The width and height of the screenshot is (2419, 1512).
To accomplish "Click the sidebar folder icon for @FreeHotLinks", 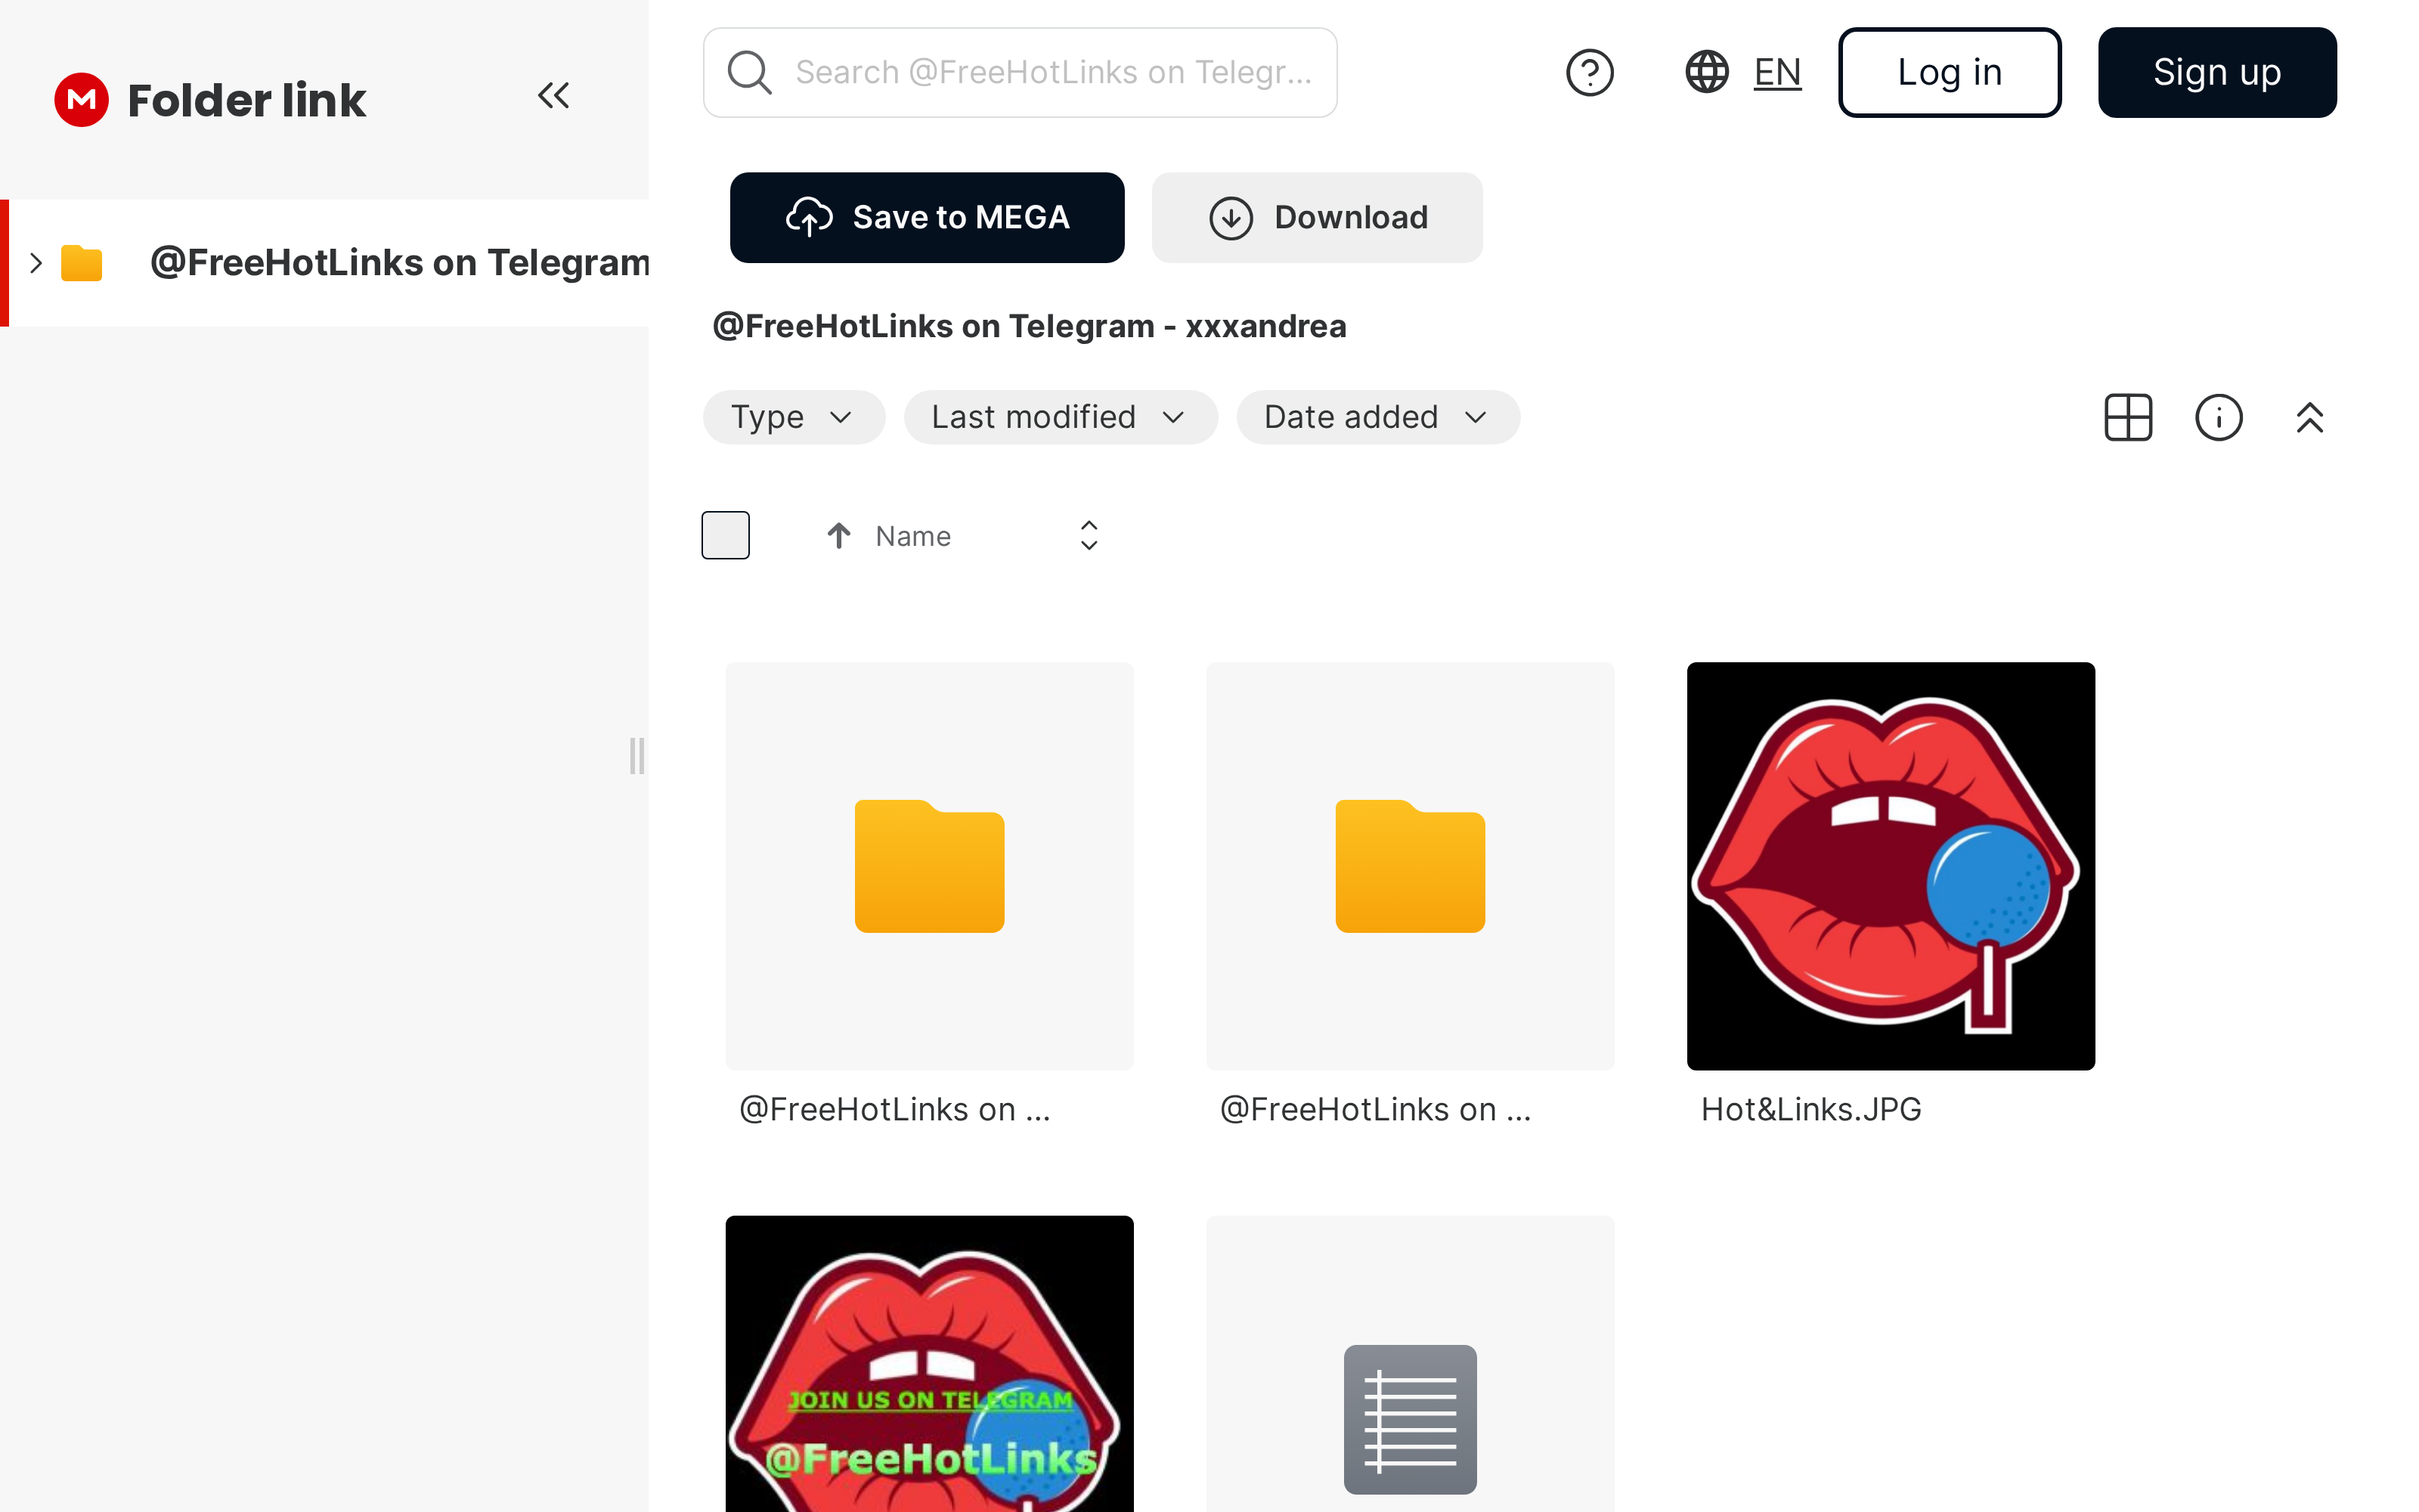I will pos(81,263).
